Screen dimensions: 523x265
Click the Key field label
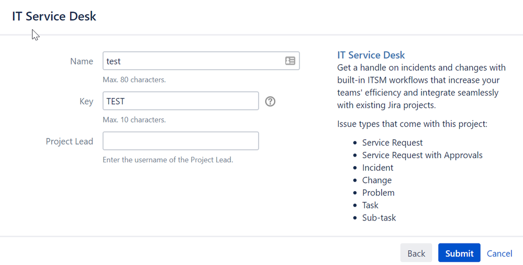(x=86, y=102)
